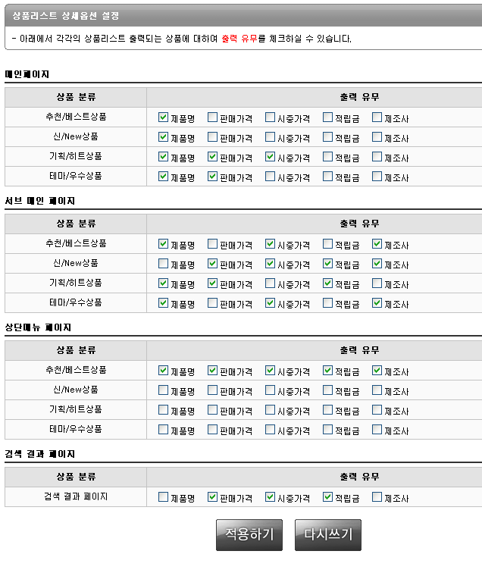Check 제조사 for 테마/우수상품 in 메인페이지
The image size is (482, 573).
(377, 177)
